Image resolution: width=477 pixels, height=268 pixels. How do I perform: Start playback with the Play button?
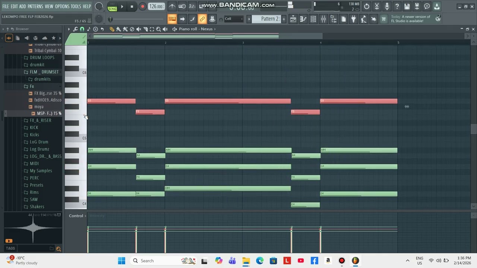point(122,6)
